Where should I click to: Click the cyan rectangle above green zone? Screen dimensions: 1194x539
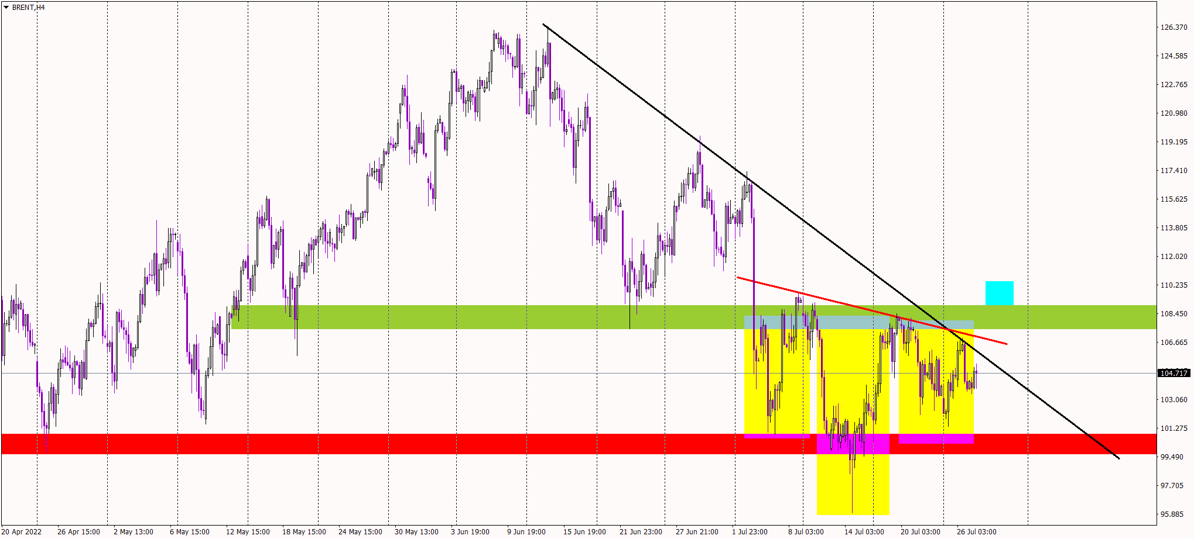coord(999,293)
